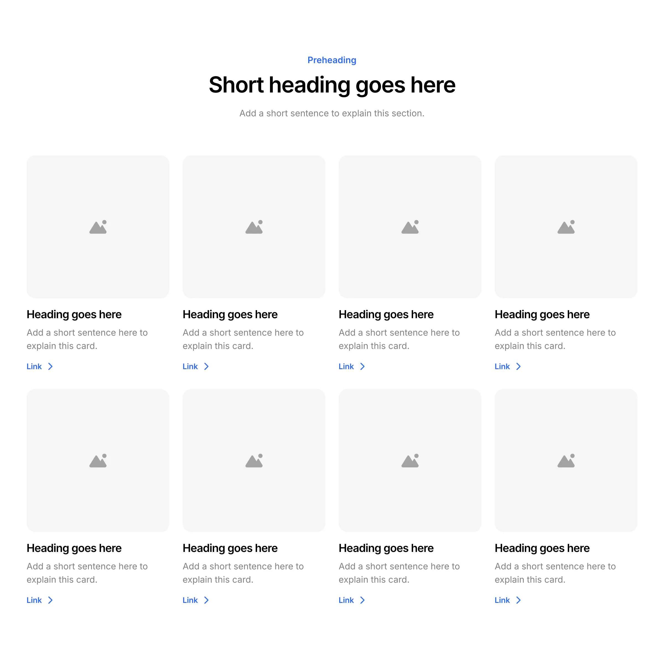Click the Link chevron arrow in fourth top-row card

point(519,366)
